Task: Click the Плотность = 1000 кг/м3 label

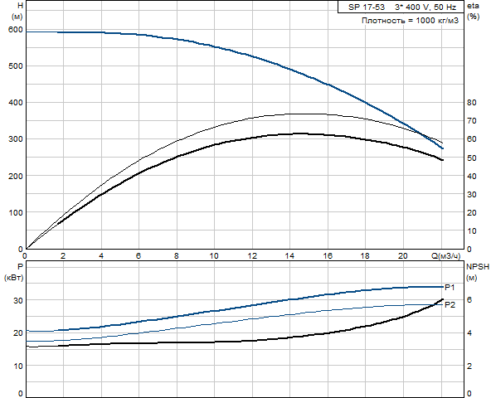Action: [411, 21]
